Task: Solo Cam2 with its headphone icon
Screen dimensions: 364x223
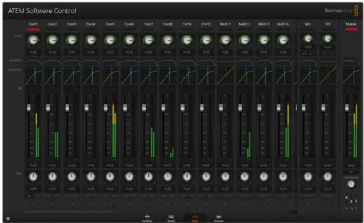Action: [52, 204]
